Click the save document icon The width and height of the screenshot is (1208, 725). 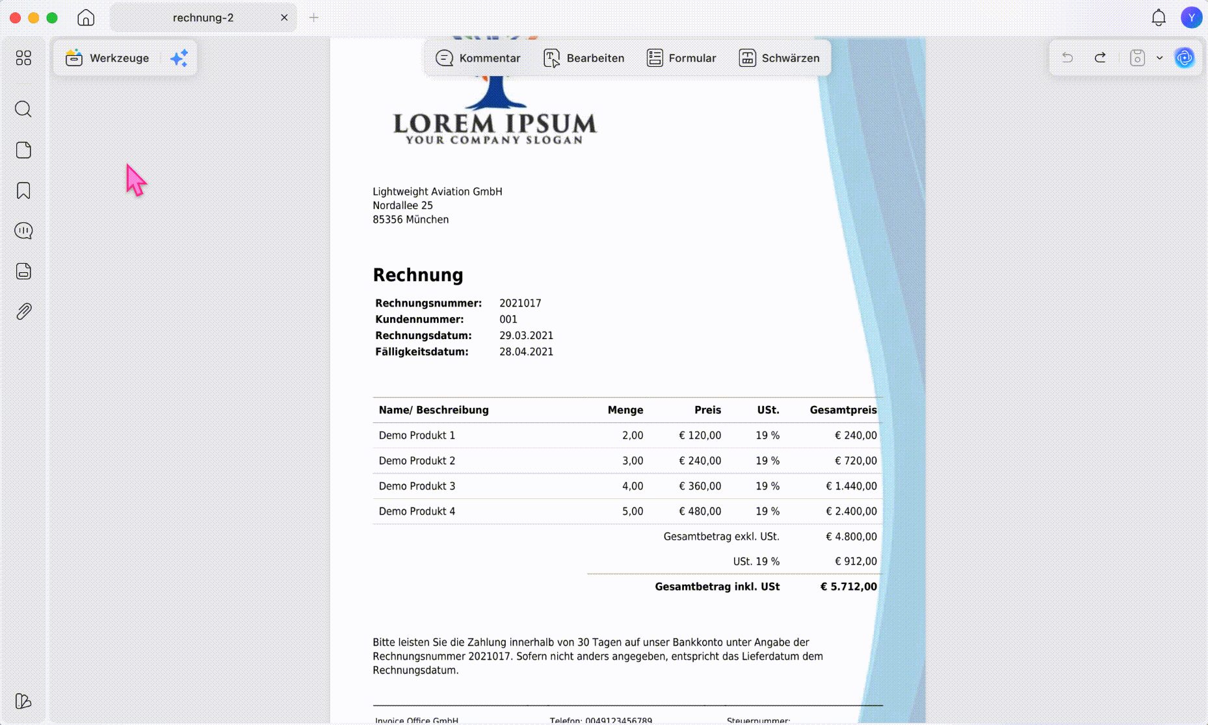(x=1137, y=58)
